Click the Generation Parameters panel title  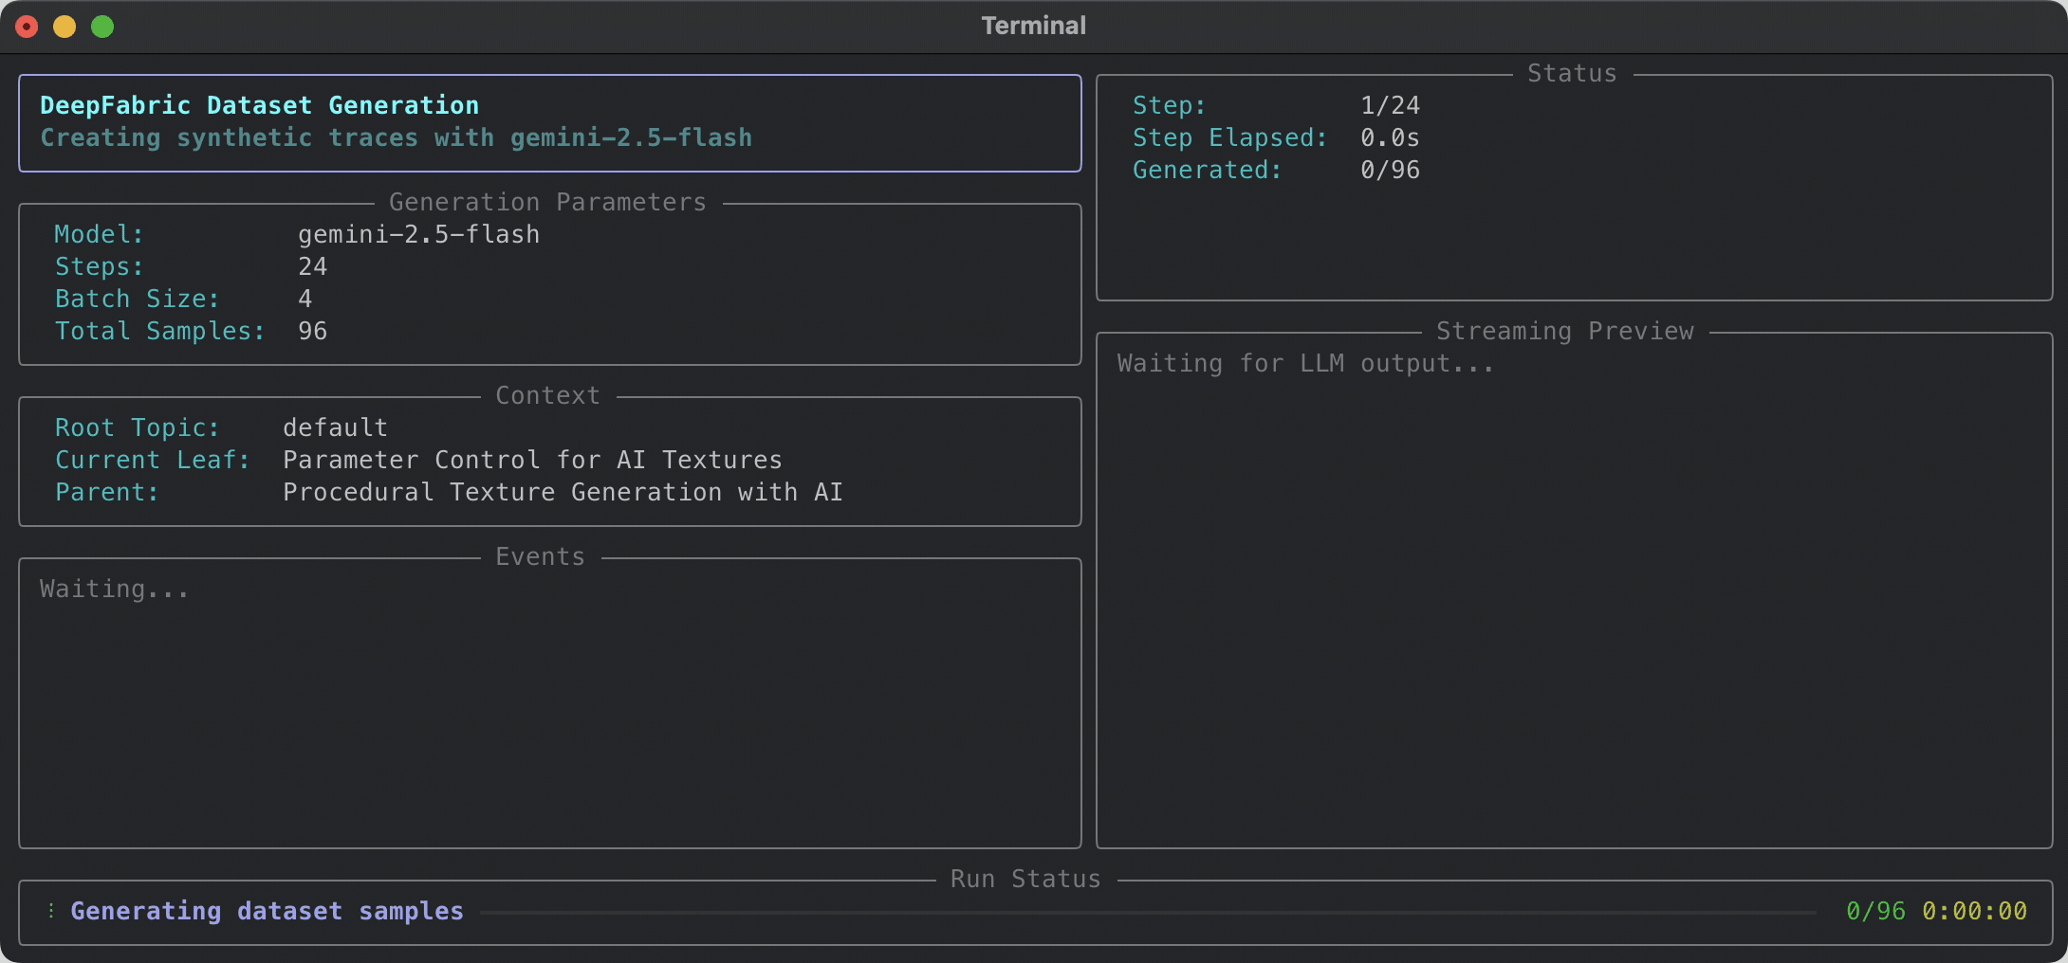click(x=547, y=203)
